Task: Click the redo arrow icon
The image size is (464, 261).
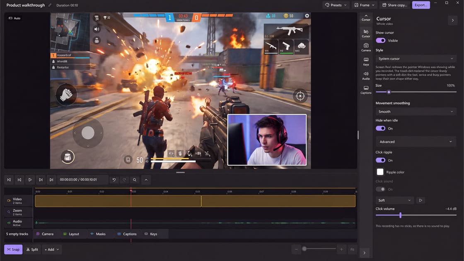Action: coord(124,180)
